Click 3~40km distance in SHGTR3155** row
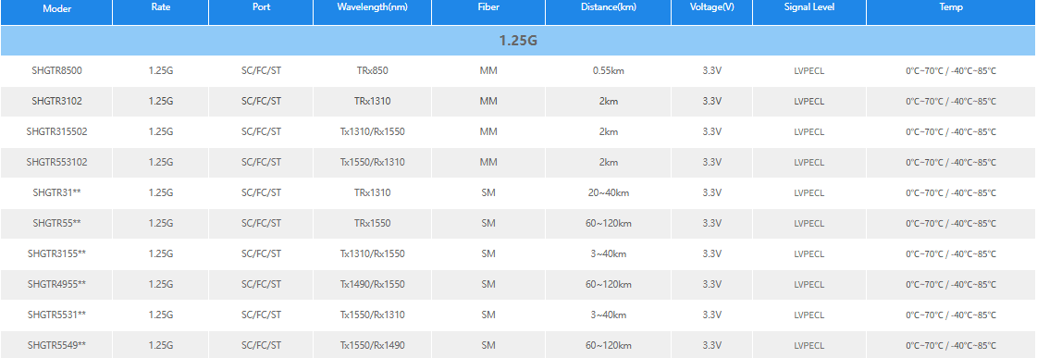This screenshot has height=358, width=1037. pyautogui.click(x=609, y=253)
